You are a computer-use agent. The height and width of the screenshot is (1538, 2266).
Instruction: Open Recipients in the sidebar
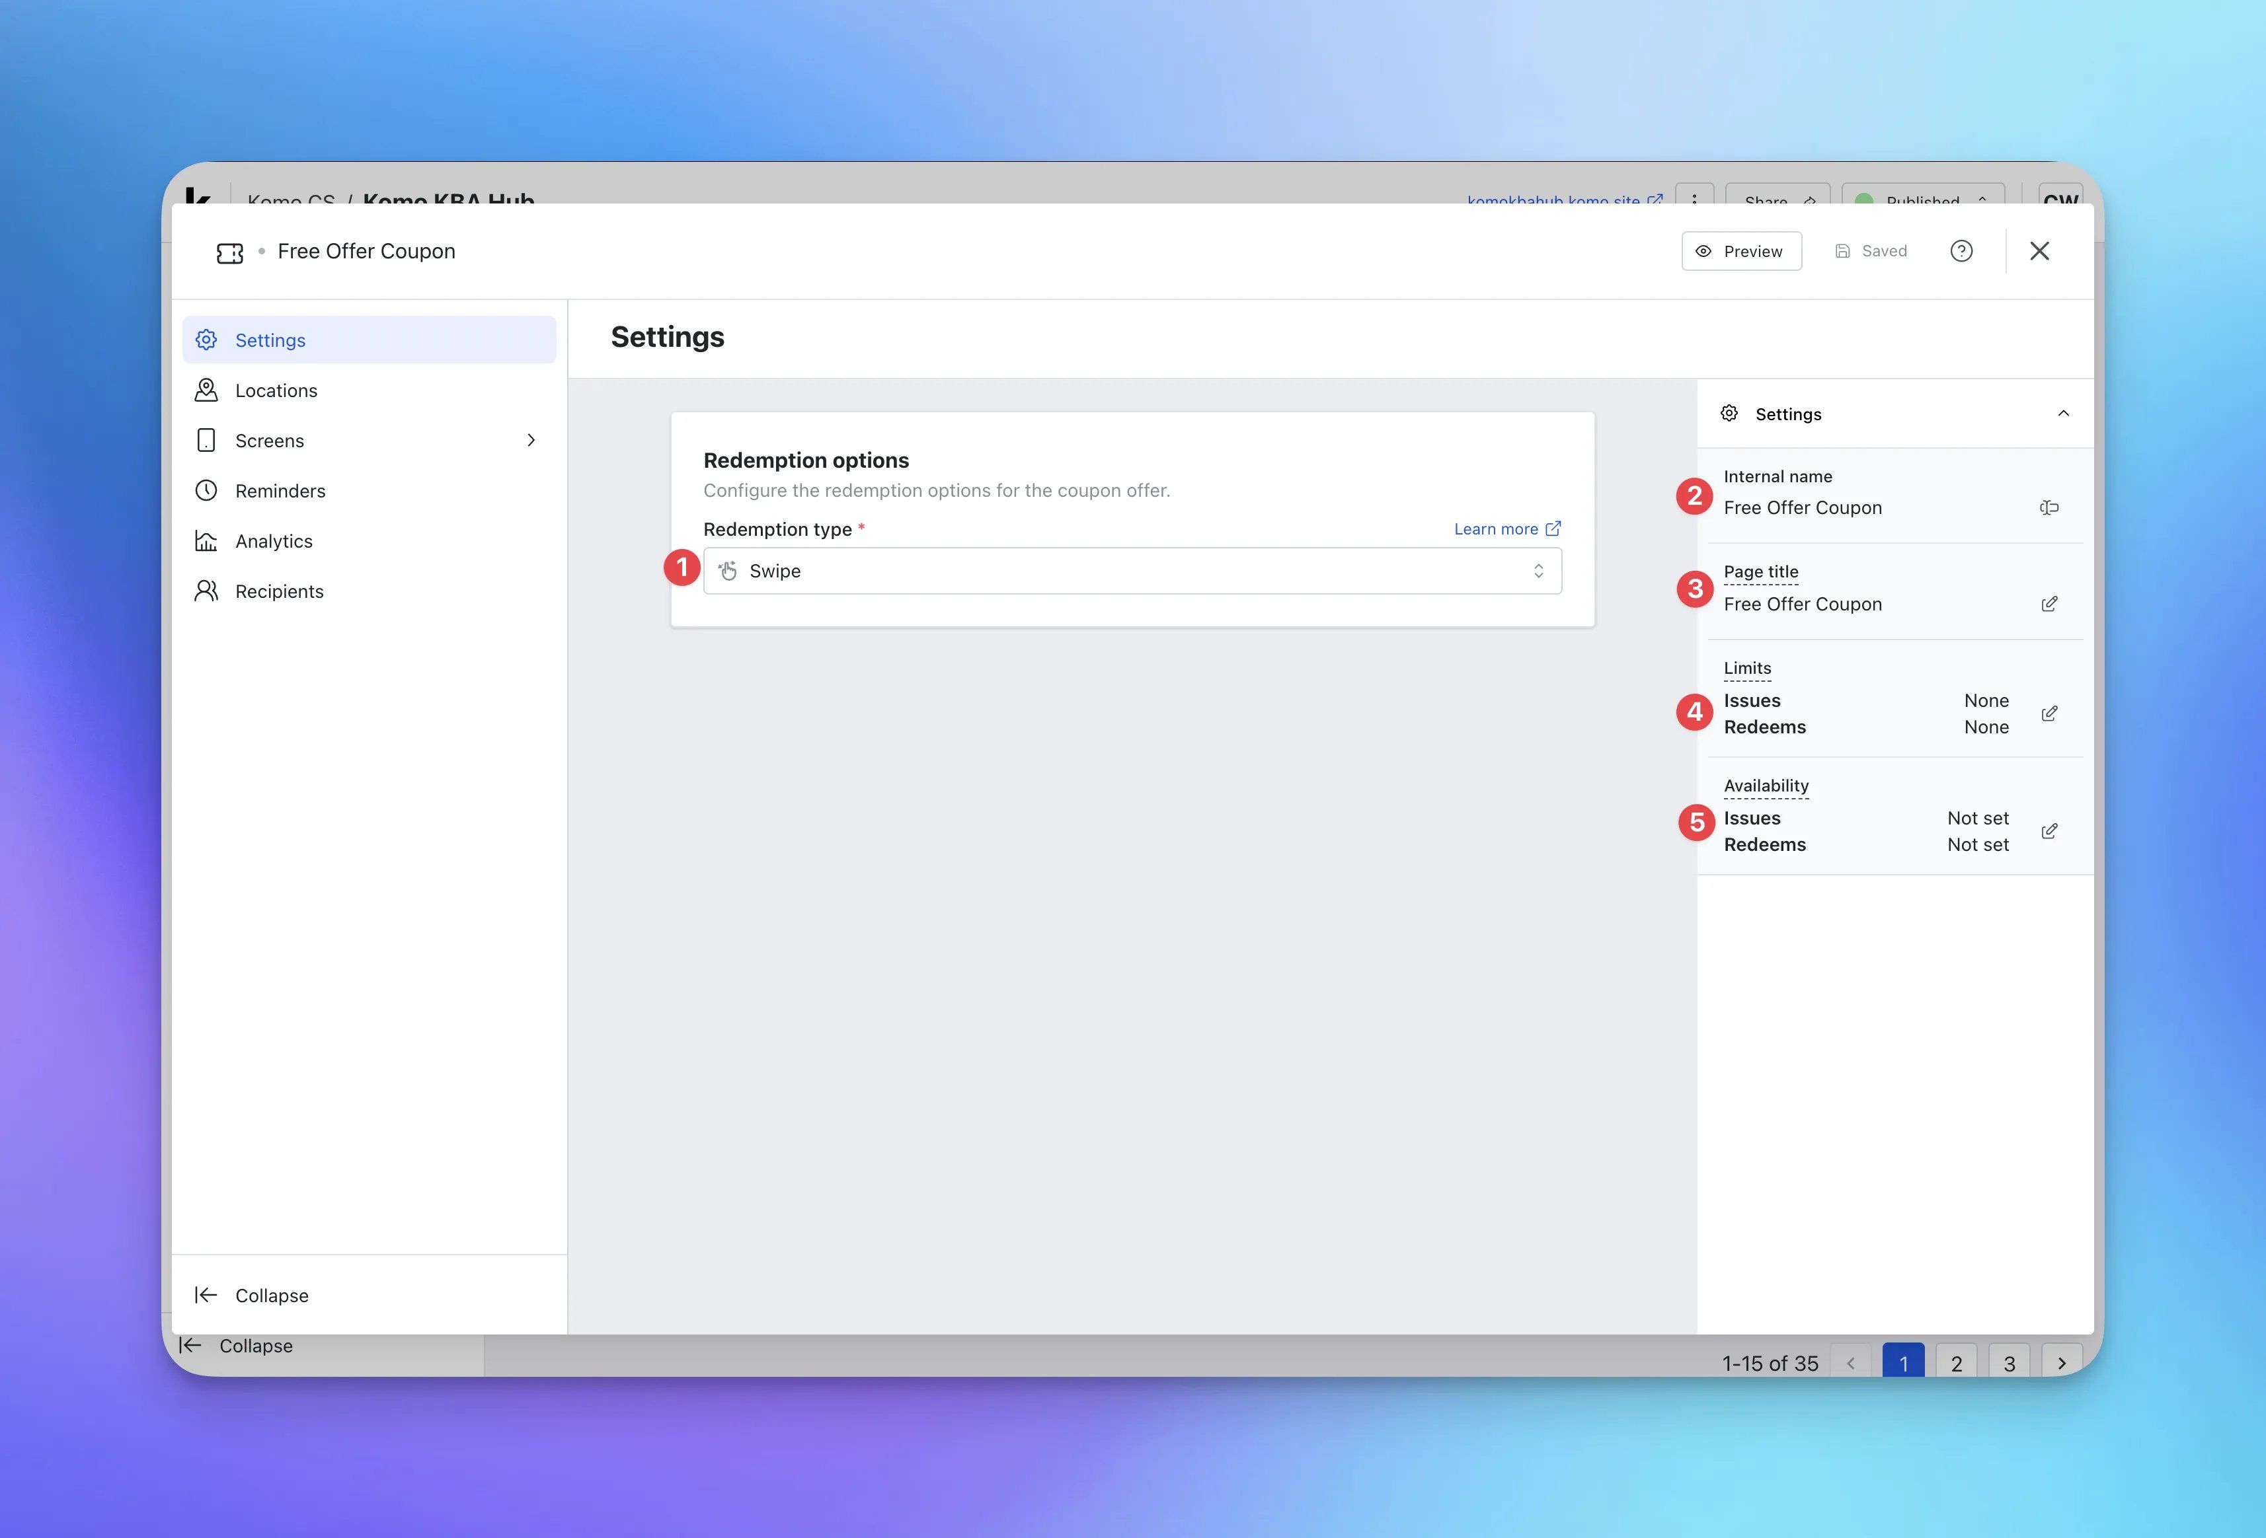point(369,591)
